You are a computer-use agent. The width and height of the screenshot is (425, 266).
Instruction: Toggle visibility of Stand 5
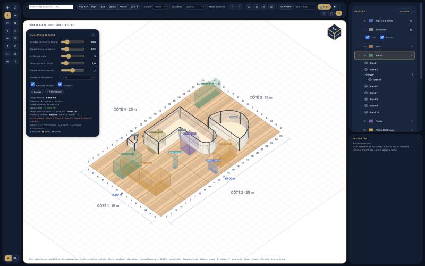(370, 80)
